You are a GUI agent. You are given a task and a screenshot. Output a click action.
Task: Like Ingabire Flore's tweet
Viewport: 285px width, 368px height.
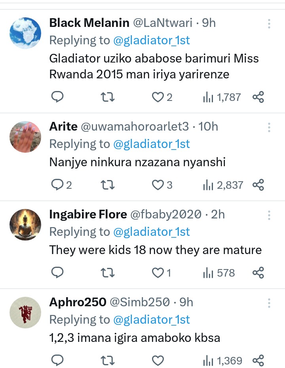158,273
